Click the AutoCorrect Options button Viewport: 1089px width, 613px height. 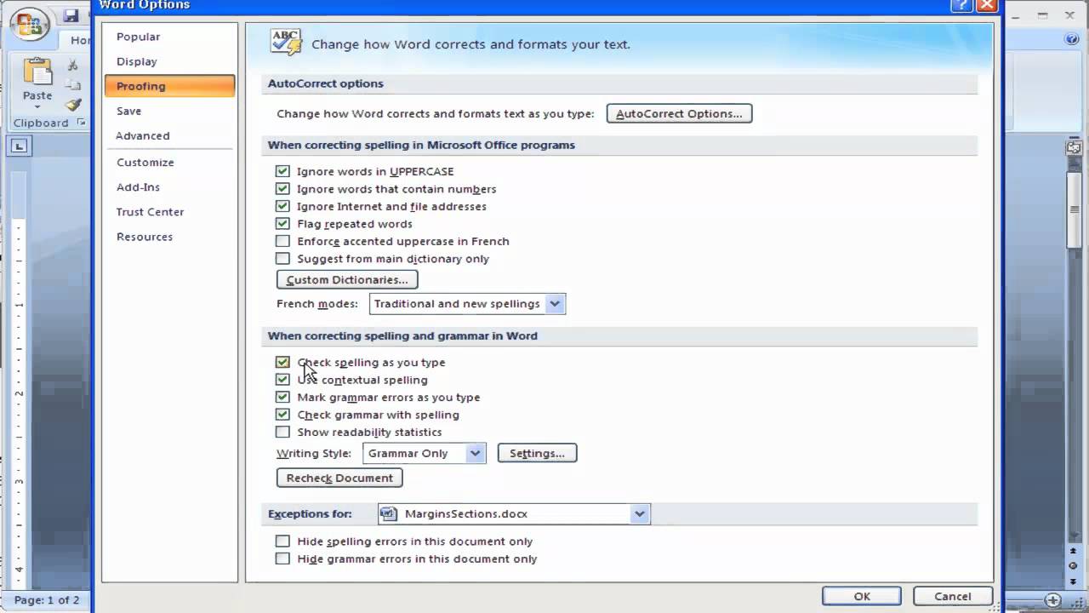(x=679, y=113)
